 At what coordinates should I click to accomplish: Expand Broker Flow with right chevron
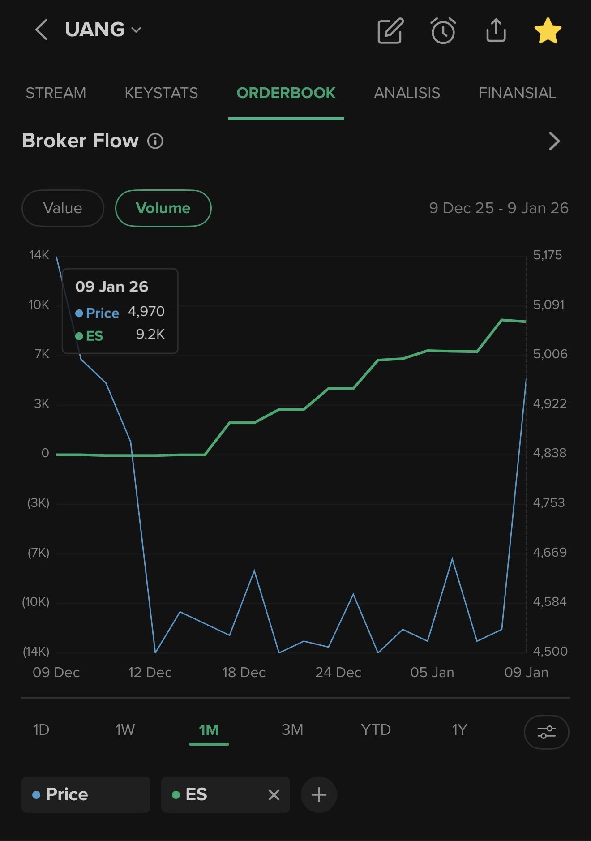tap(554, 141)
